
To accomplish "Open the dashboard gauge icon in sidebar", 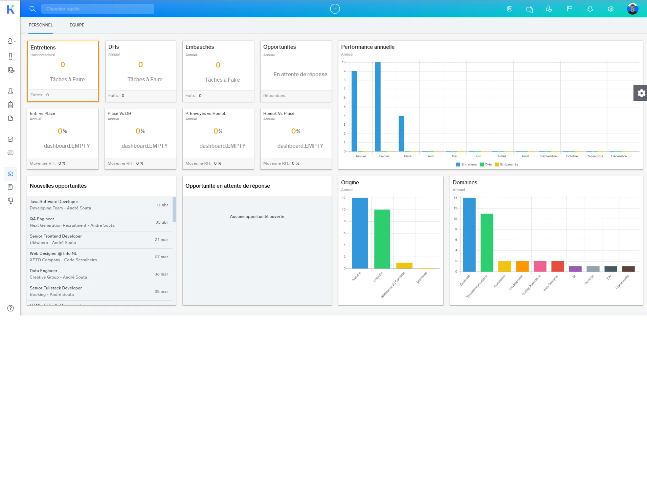I will point(10,174).
